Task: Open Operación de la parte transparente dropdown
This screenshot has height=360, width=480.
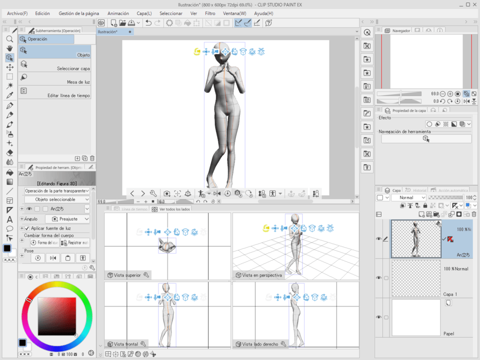Action: coord(57,190)
